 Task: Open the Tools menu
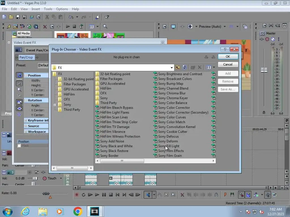click(x=48, y=9)
